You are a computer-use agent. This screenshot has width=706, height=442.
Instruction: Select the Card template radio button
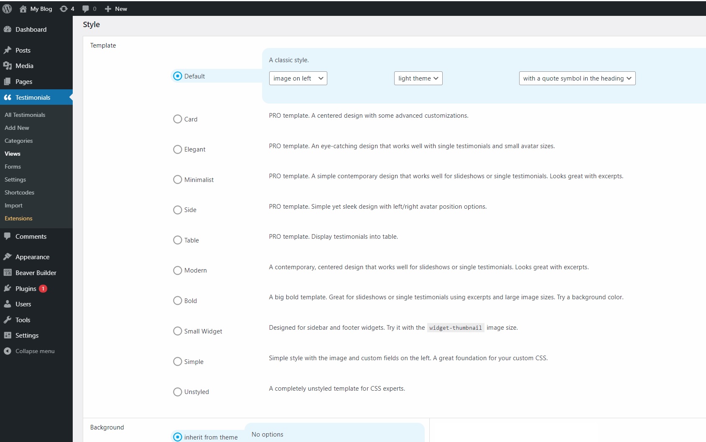(x=178, y=119)
